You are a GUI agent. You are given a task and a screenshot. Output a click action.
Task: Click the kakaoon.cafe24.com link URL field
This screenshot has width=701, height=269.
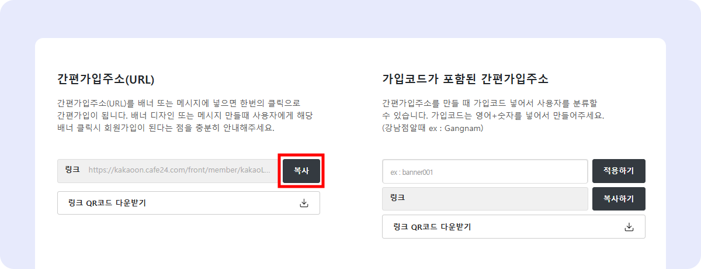(x=167, y=170)
